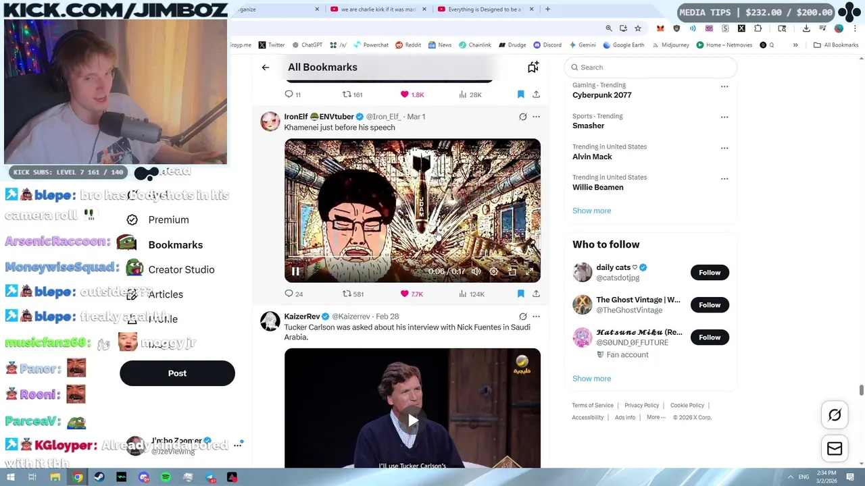Open more options for Willie Beamen trend
865x486 pixels.
[x=724, y=179]
